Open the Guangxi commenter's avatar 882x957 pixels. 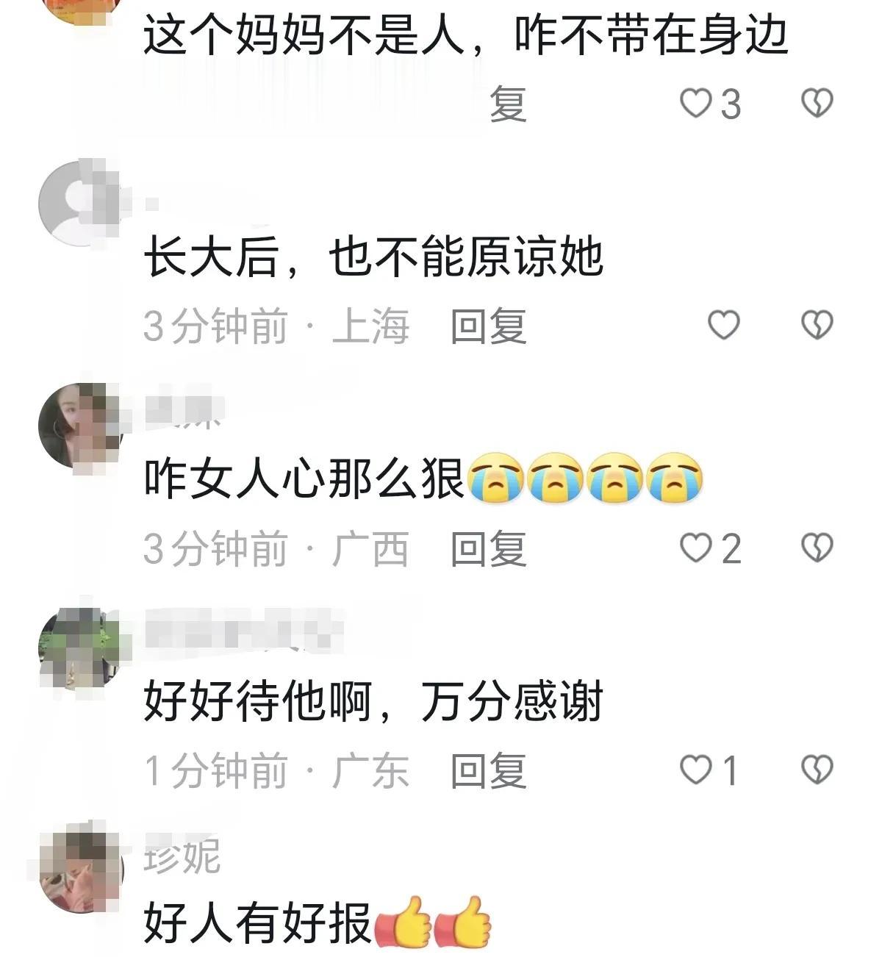coord(80,426)
